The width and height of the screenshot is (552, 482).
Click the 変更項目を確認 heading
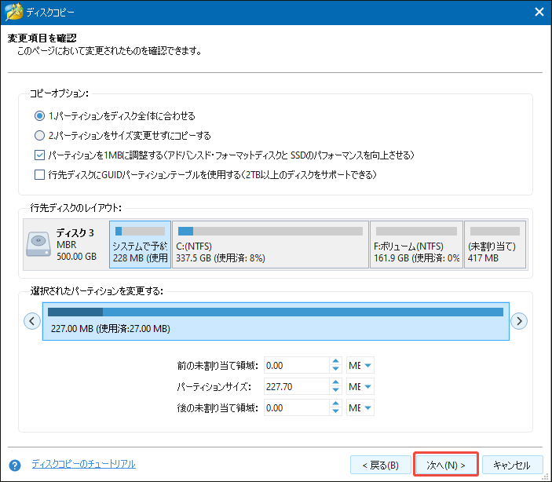pos(42,38)
